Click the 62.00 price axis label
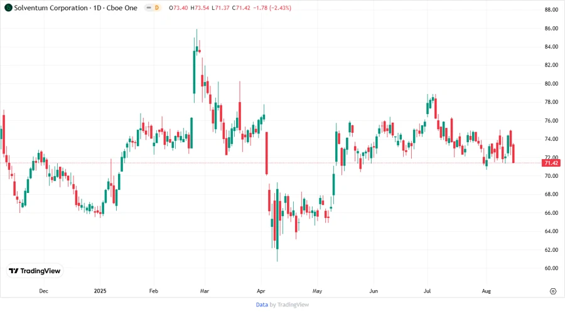The width and height of the screenshot is (565, 312). click(x=551, y=250)
